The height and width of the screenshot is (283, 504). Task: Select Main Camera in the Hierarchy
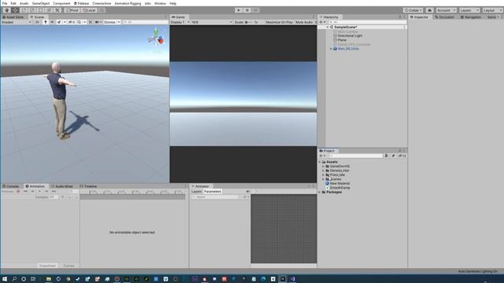point(347,31)
